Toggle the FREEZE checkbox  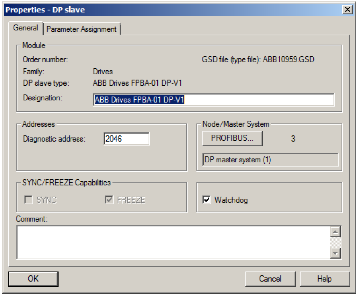click(x=109, y=200)
